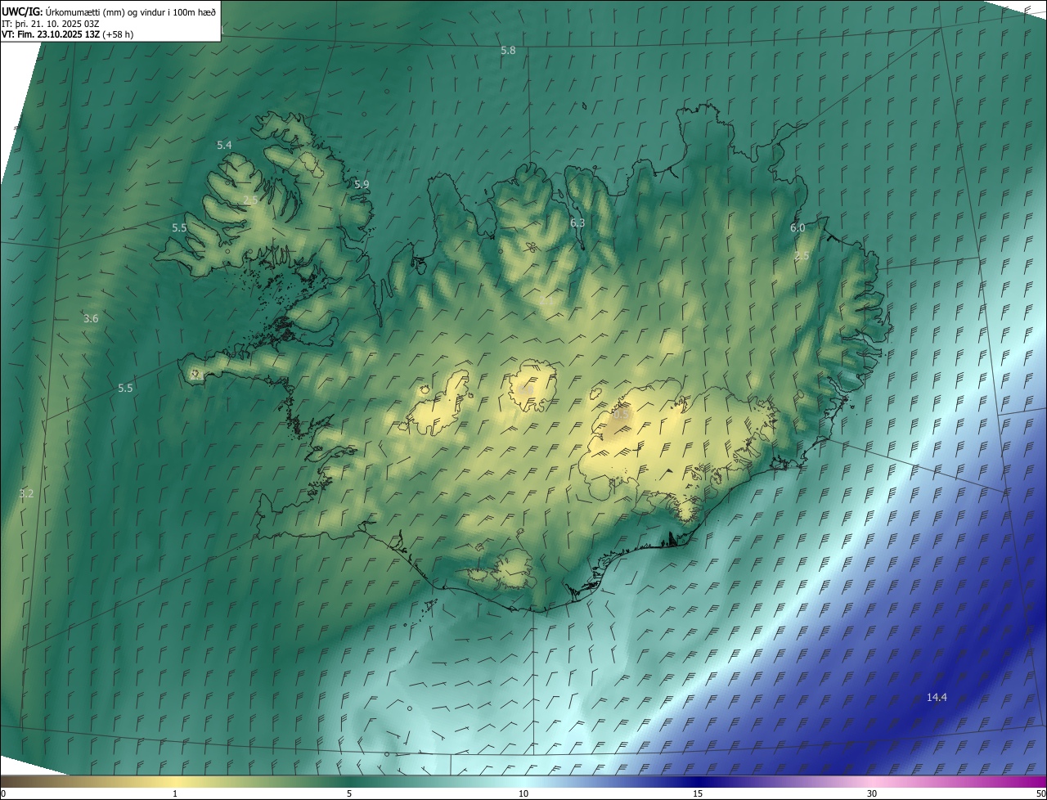Click the 2.1 value on the Snæfellsnes peninsula tip
This screenshot has height=800, width=1047.
197,375
